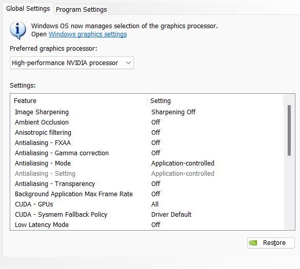The image size is (300, 269).
Task: Expand the dropdown chevron beside High-performance NVIDIA processor
Action: click(x=128, y=63)
